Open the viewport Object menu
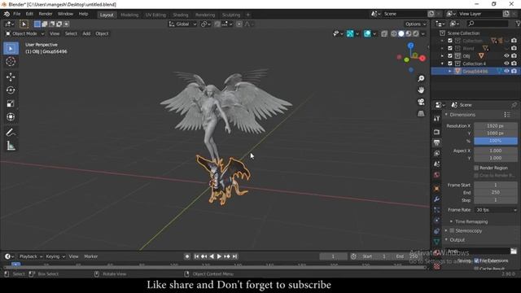Image resolution: width=521 pixels, height=293 pixels. point(102,33)
